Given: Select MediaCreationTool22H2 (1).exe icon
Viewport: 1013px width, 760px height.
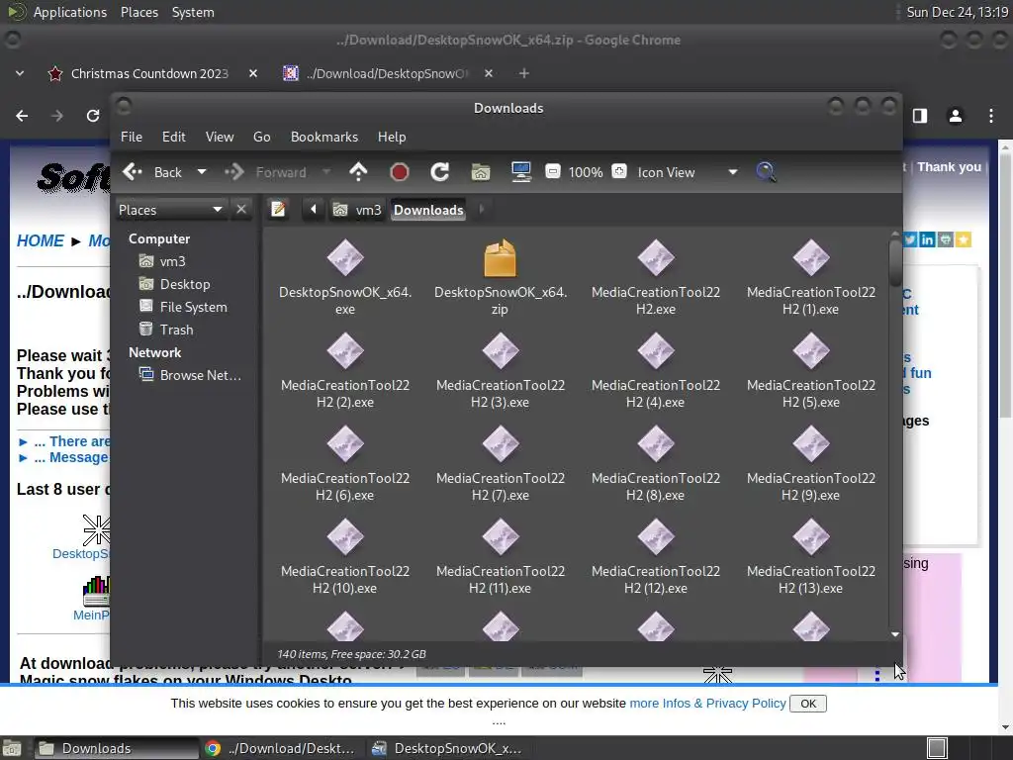Looking at the screenshot, I should [811, 258].
